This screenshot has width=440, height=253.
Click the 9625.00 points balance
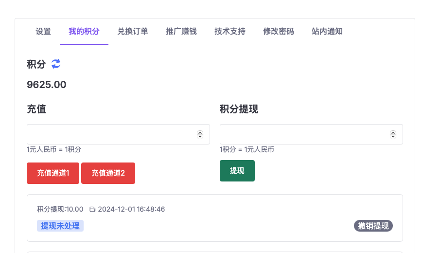pos(47,85)
